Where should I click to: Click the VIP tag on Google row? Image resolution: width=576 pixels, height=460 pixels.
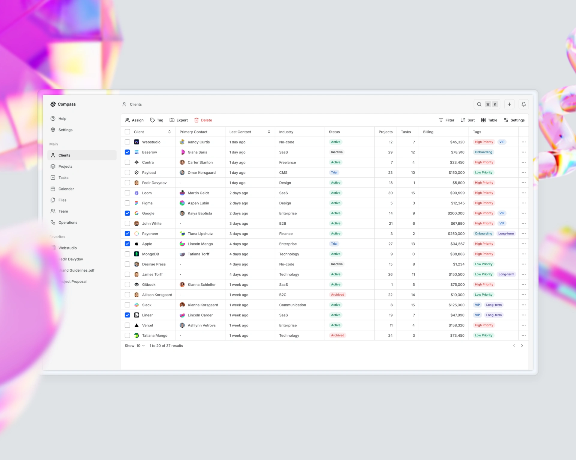click(x=502, y=213)
